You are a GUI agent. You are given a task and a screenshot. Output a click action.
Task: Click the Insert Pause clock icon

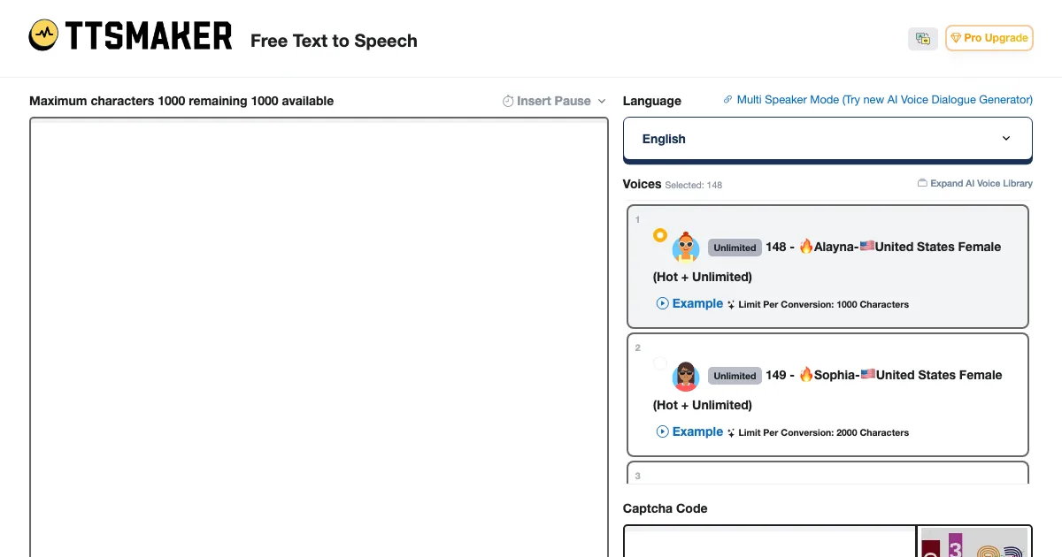pos(508,102)
